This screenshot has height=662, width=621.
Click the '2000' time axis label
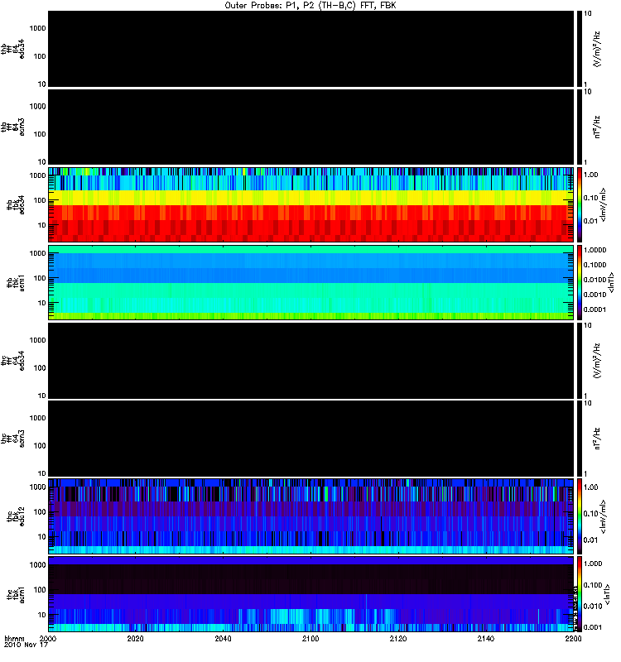pyautogui.click(x=48, y=638)
